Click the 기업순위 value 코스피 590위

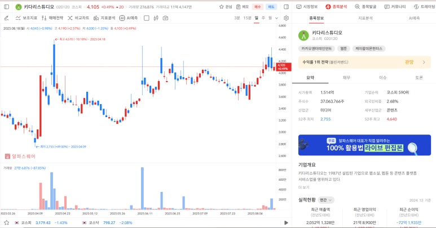click(398, 92)
